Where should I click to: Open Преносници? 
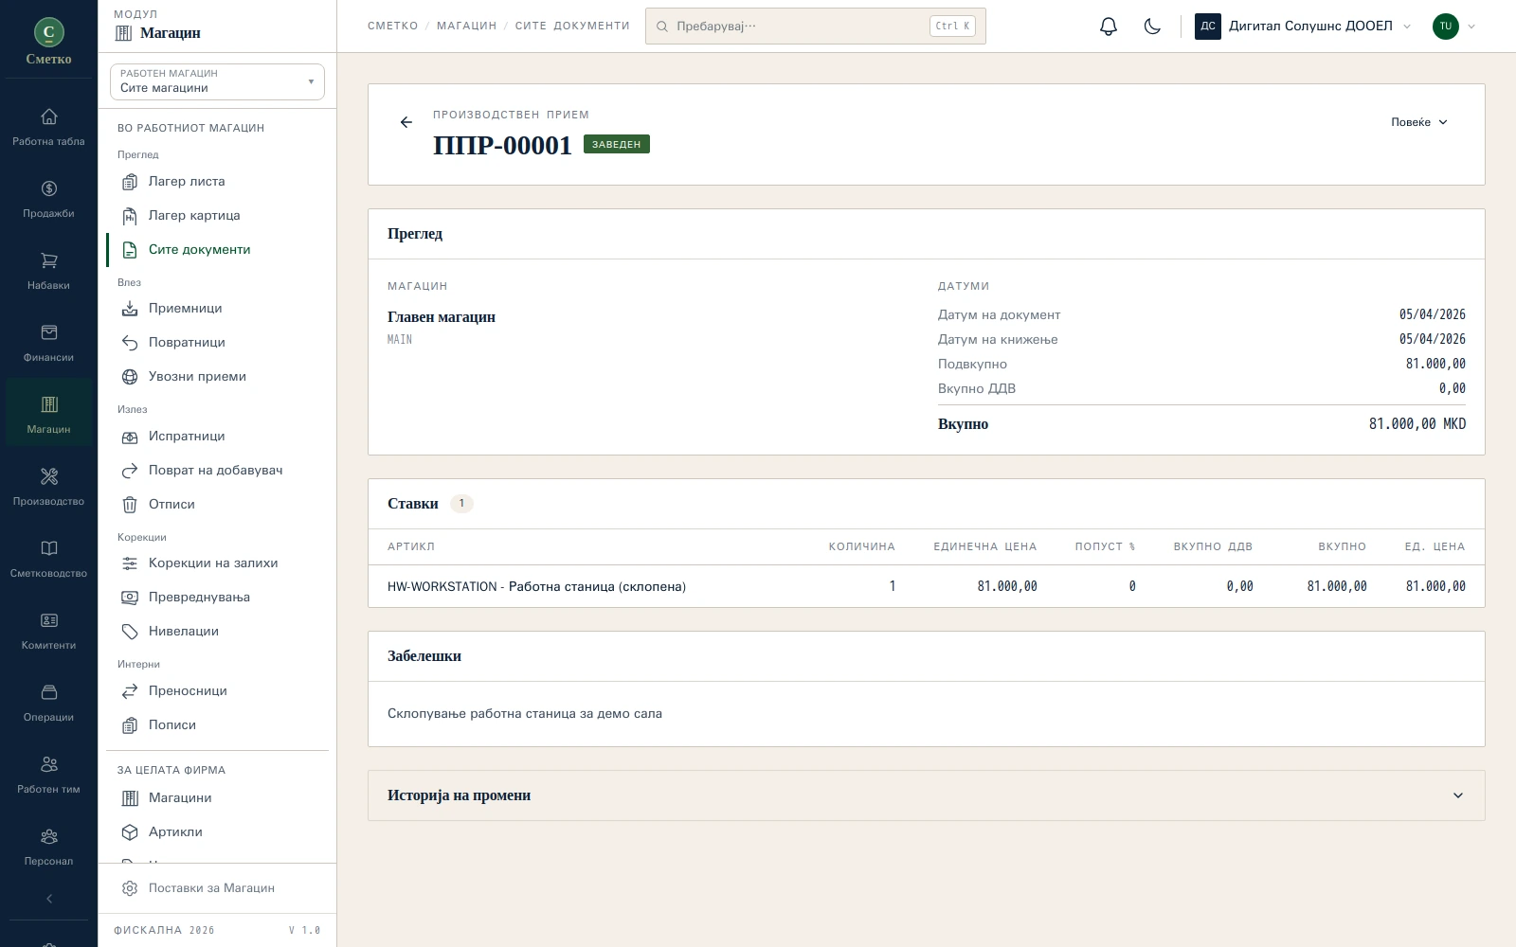(x=217, y=691)
